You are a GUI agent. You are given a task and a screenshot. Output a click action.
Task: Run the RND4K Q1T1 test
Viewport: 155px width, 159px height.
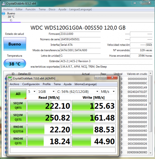point(18,141)
